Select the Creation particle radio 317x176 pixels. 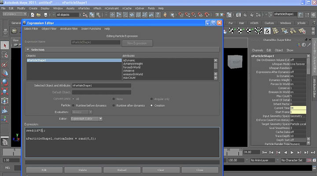(x=151, y=105)
